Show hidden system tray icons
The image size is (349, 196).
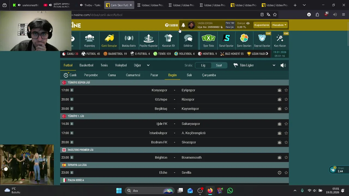[295, 191]
